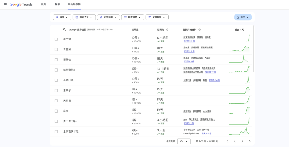Screen dimensions: 289x147
Task: Click the location pin icon in 台灣 filter
Action: [57, 17]
